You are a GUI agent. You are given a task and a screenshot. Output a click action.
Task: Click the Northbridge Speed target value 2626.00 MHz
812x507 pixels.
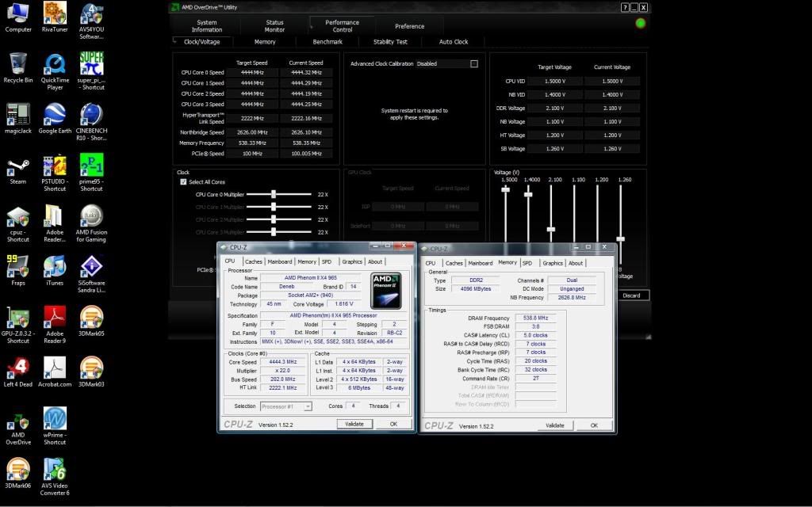252,132
